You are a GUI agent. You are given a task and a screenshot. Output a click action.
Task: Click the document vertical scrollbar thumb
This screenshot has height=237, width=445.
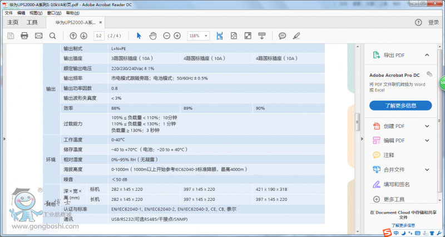(357, 122)
